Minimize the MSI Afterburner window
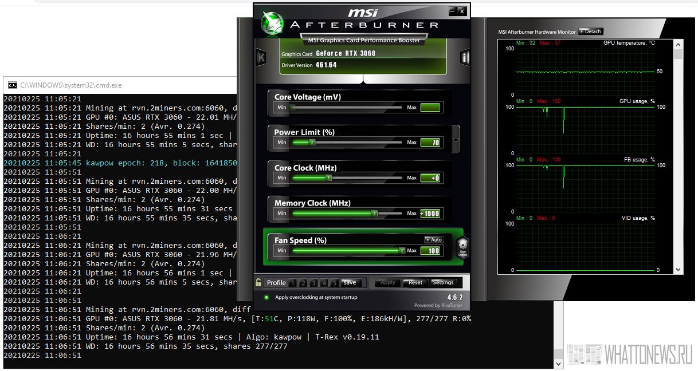Image resolution: width=698 pixels, height=371 pixels. coord(452,11)
